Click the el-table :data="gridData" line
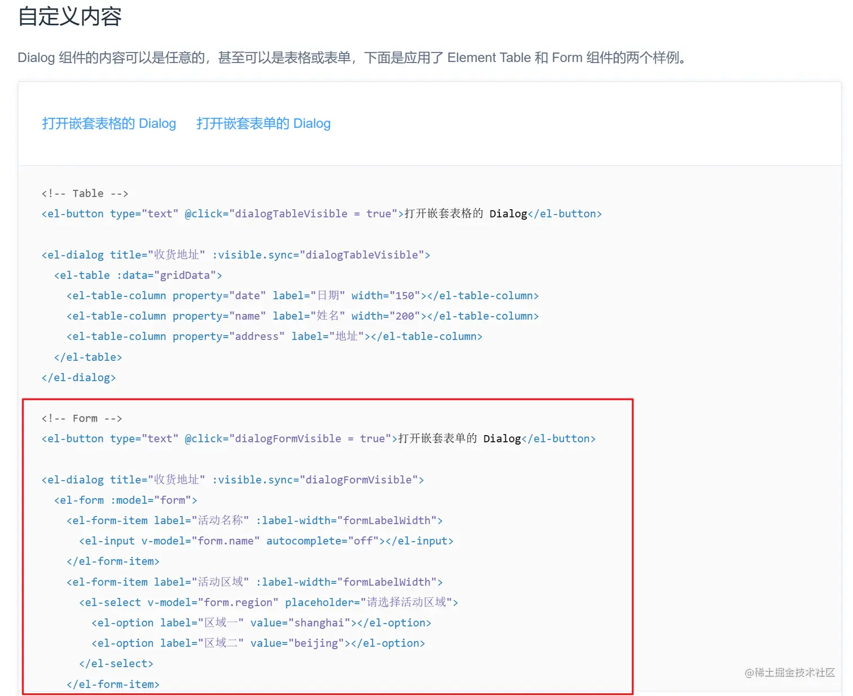853x696 pixels. pyautogui.click(x=138, y=275)
